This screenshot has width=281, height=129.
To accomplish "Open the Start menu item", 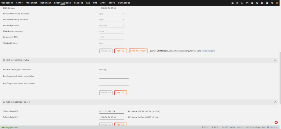I will tap(20, 3).
